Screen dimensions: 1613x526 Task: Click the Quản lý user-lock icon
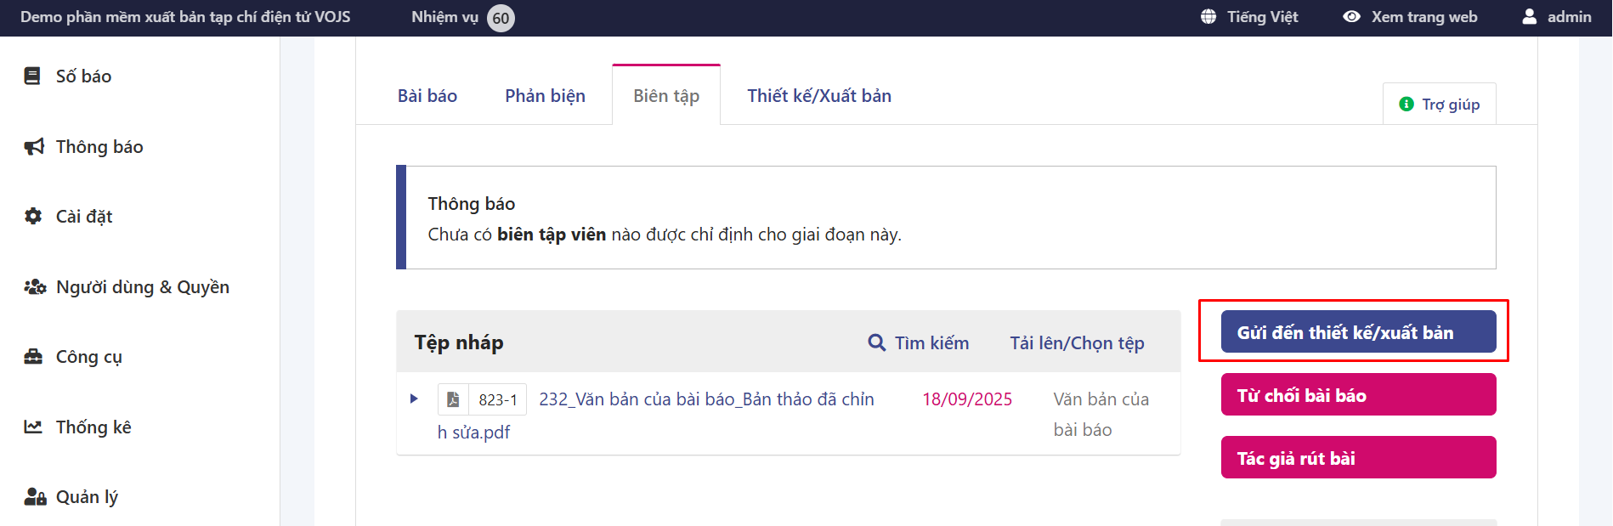[35, 497]
